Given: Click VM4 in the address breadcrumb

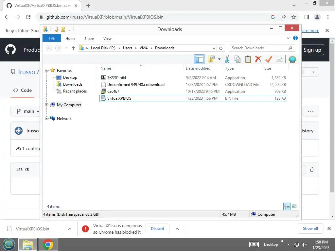Looking at the screenshot, I should (144, 48).
